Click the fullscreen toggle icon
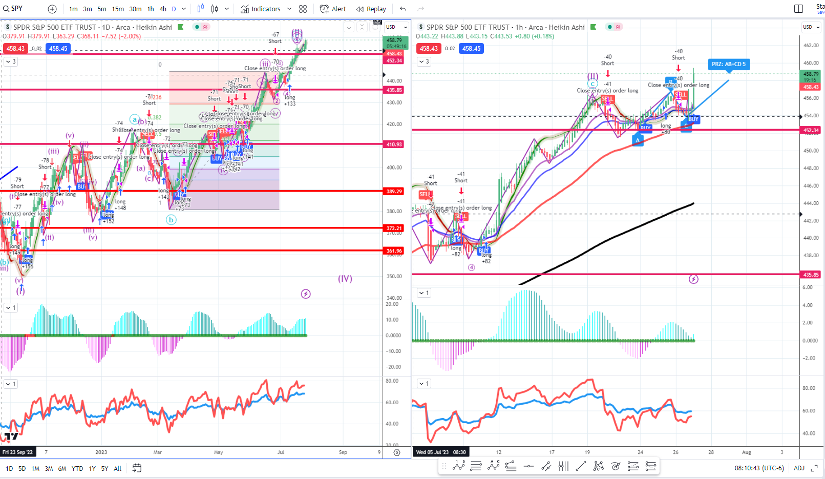The height and width of the screenshot is (479, 825). [x=814, y=468]
